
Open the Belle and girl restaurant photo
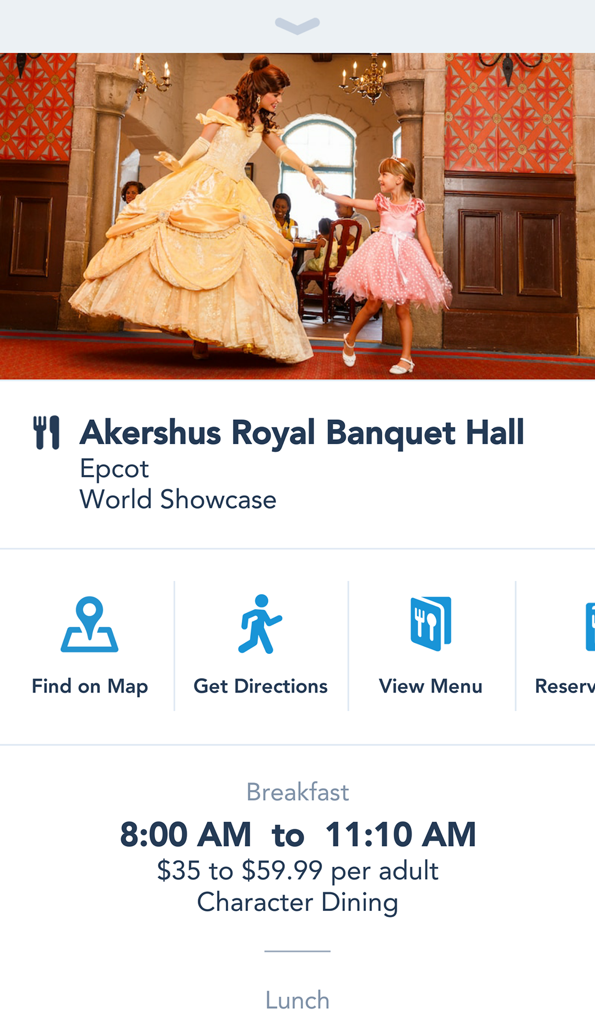tap(297, 216)
